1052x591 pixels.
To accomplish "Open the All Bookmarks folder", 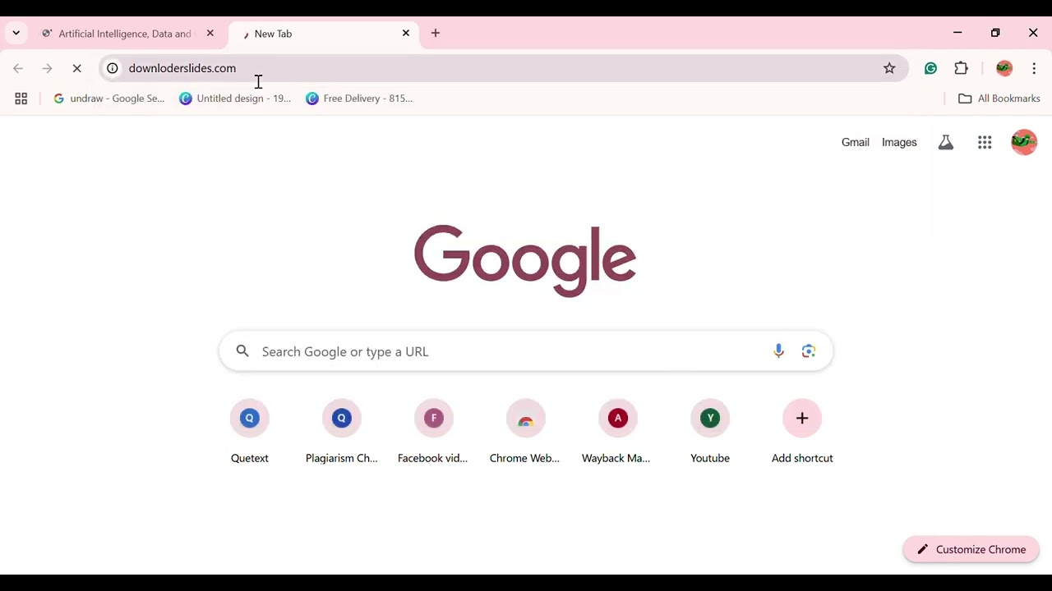I will 999,98.
